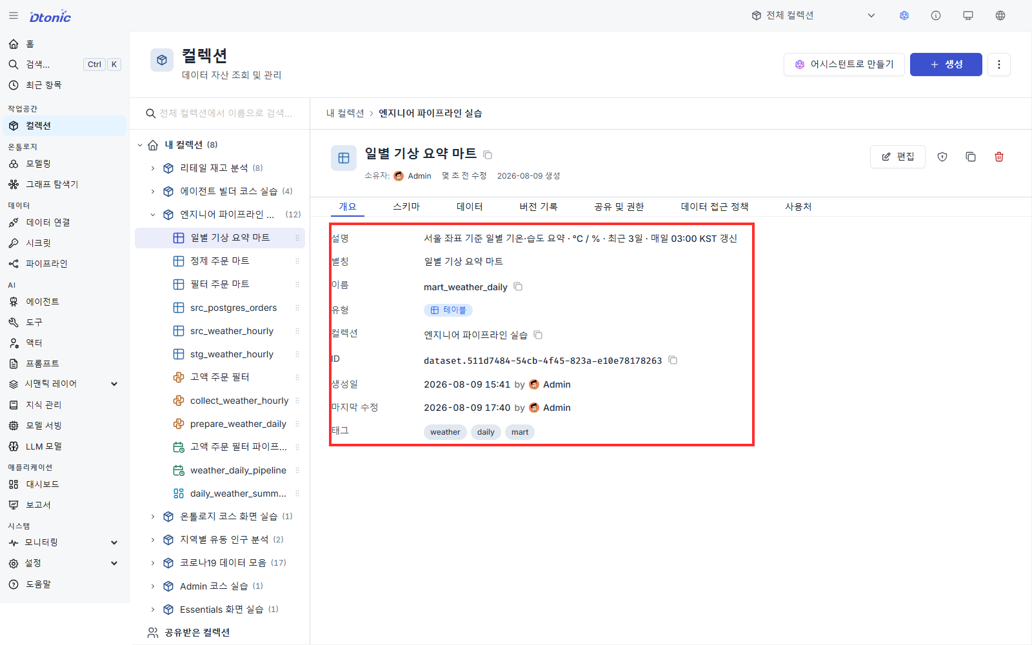Viewport: 1032px width, 645px height.
Task: Open 최근 항목 in sidebar
Action: pyautogui.click(x=64, y=85)
